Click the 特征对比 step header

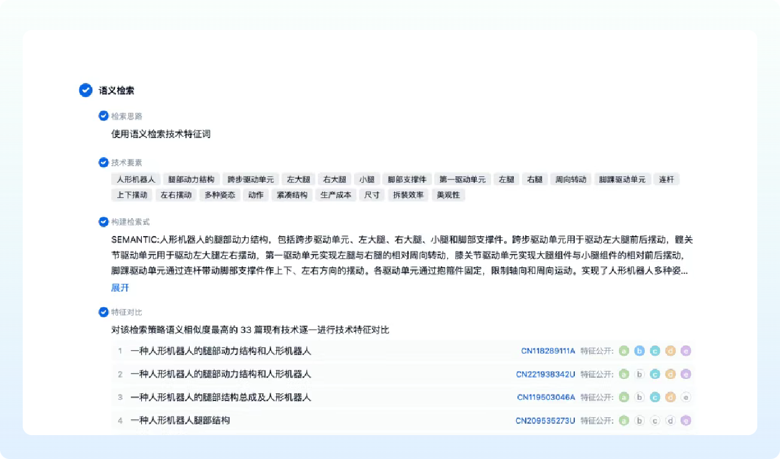126,312
